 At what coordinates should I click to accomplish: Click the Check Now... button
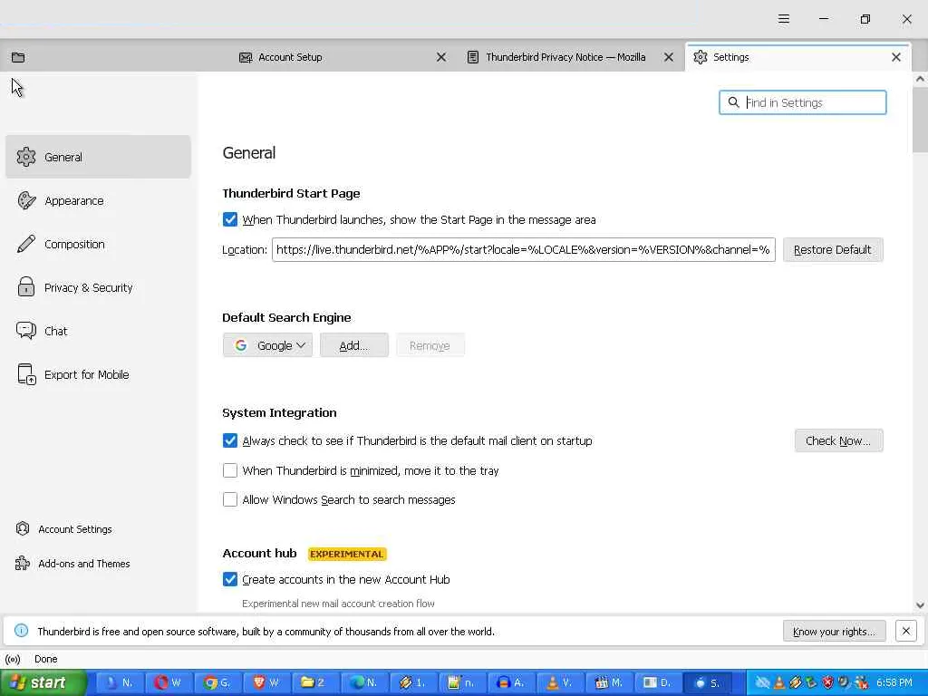838,440
